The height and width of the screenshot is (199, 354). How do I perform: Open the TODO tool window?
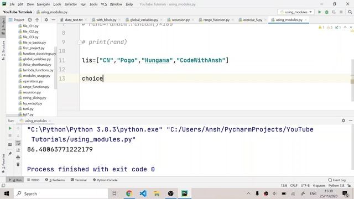[x=33, y=180]
